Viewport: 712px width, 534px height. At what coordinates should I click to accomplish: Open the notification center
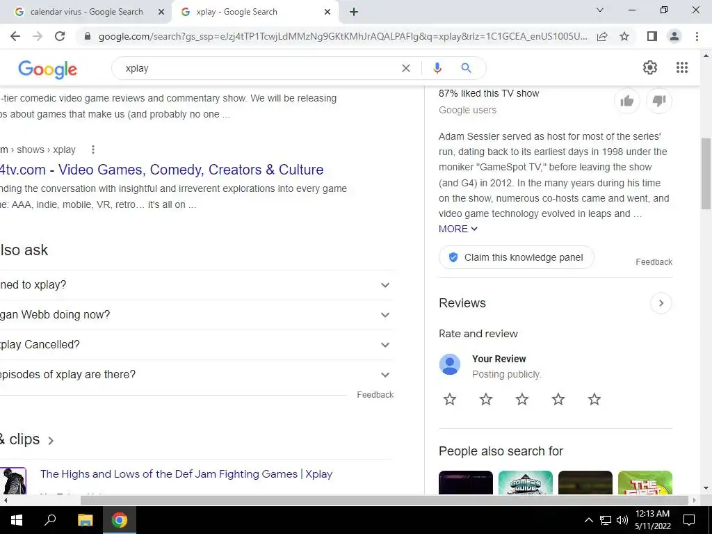(689, 520)
